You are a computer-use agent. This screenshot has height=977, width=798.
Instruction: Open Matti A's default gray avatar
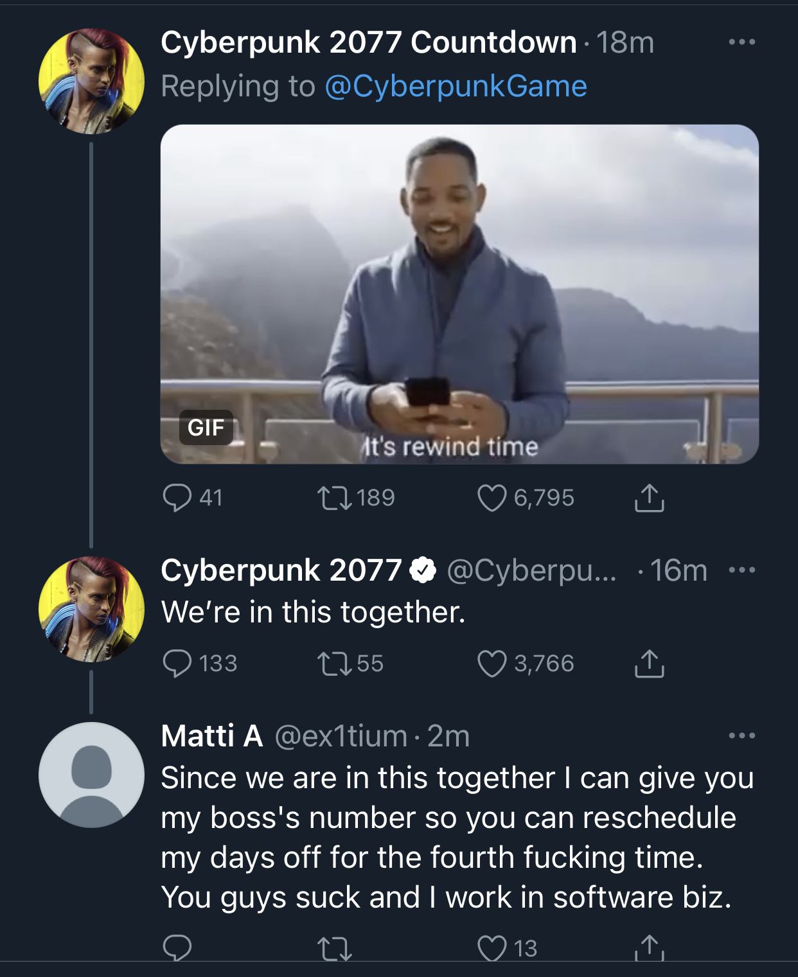[x=91, y=775]
